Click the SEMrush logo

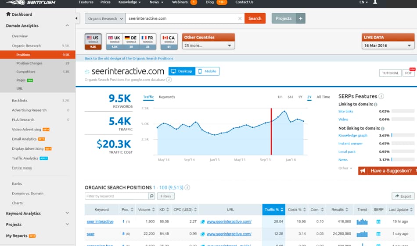pos(31,2)
